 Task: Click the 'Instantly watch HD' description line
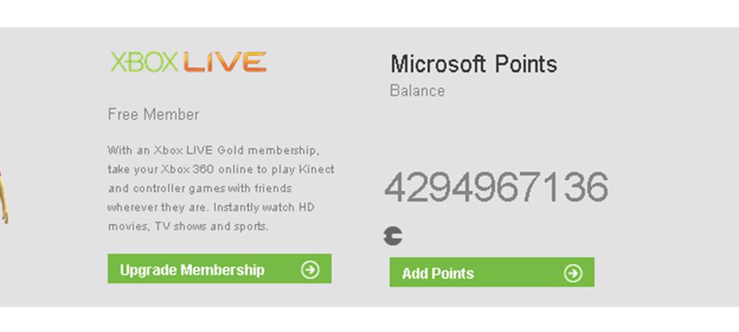[x=211, y=208]
